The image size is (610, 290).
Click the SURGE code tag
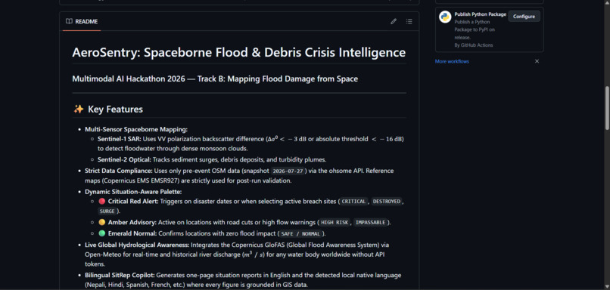(x=107, y=211)
